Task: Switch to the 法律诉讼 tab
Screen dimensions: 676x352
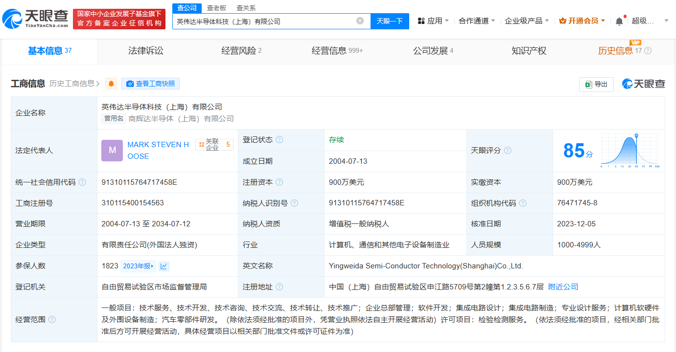Action: pos(145,51)
